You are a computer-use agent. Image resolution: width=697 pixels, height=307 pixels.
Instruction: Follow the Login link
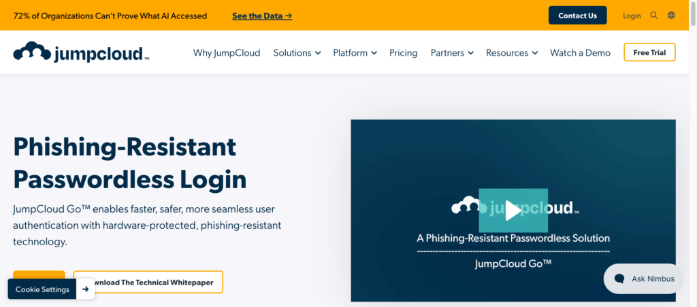(x=632, y=16)
